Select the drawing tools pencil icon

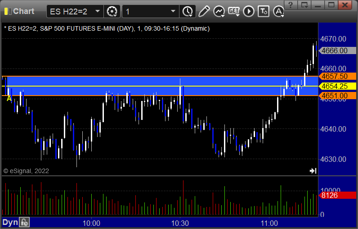coord(204,11)
